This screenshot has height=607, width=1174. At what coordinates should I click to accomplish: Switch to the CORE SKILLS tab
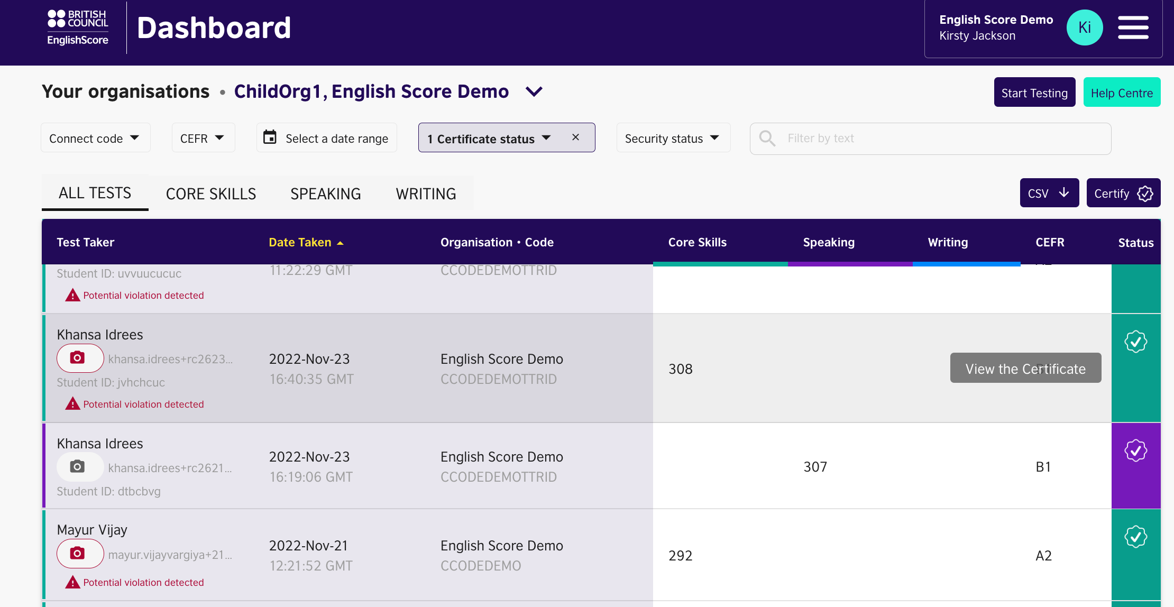coord(211,194)
